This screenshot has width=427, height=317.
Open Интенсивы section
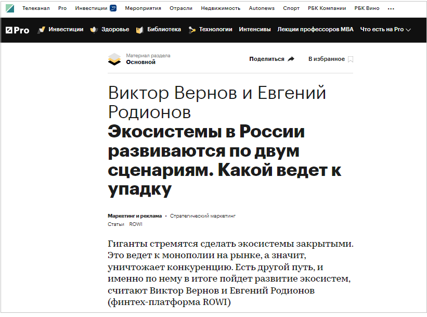tap(255, 30)
